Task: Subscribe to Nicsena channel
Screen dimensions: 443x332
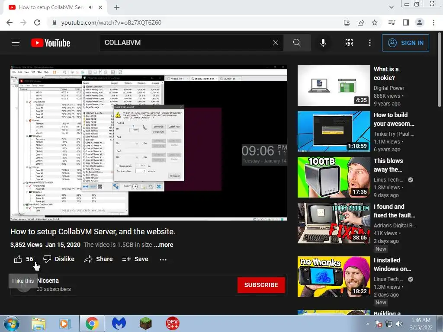Action: coord(261,285)
